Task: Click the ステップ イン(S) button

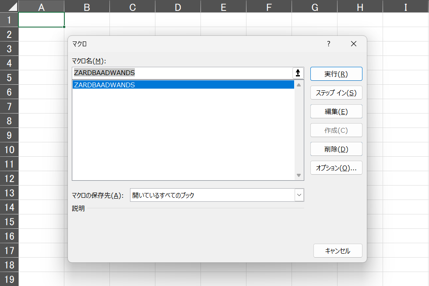Action: click(x=336, y=93)
